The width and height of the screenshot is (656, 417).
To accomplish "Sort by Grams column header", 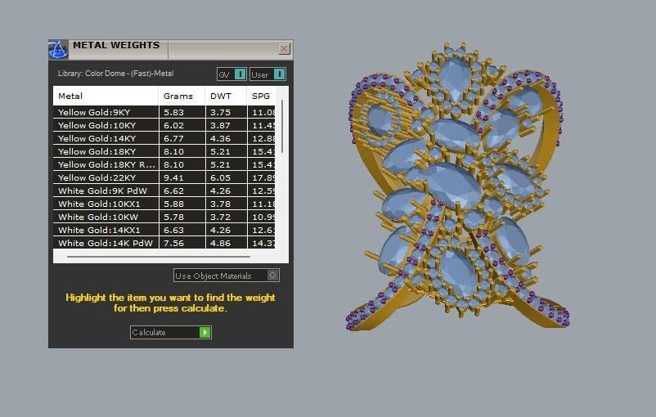I will 182,96.
